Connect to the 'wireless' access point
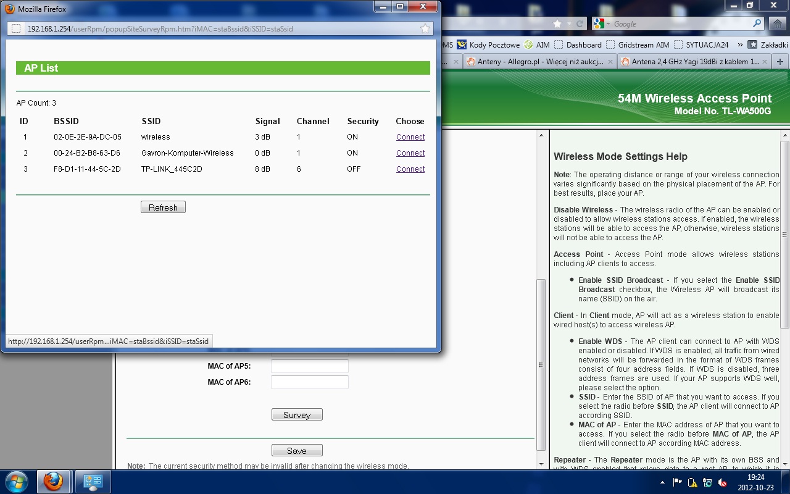 tap(410, 137)
